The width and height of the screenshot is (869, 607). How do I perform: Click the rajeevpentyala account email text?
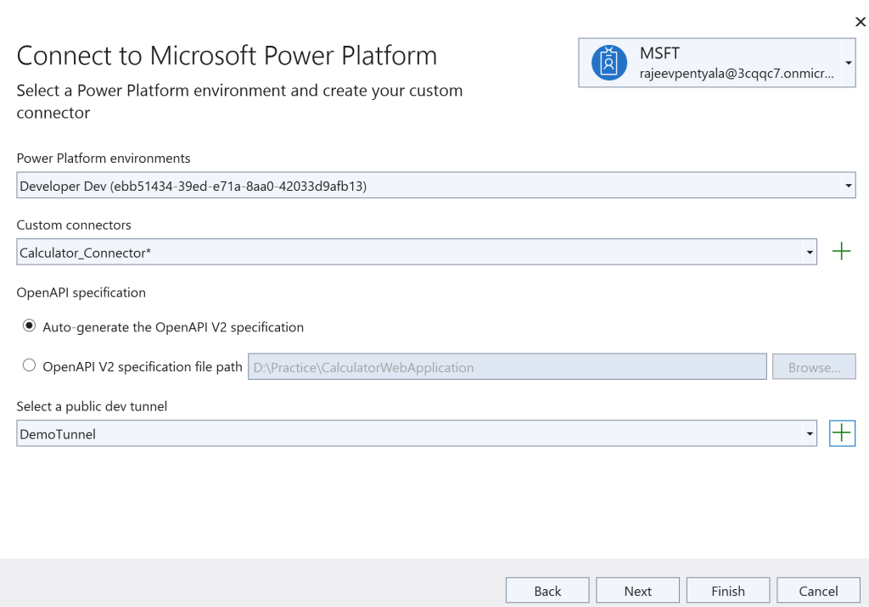click(736, 74)
